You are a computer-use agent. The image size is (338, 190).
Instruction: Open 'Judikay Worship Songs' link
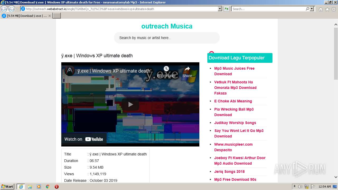tap(235, 123)
